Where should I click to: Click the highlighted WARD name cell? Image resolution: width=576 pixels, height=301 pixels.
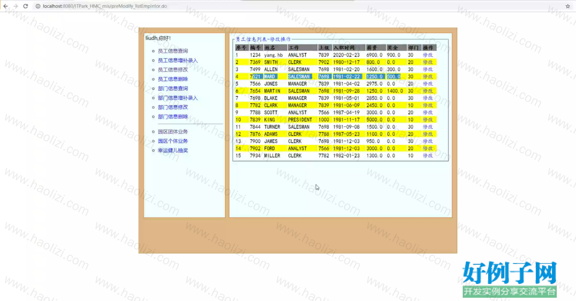(270, 77)
